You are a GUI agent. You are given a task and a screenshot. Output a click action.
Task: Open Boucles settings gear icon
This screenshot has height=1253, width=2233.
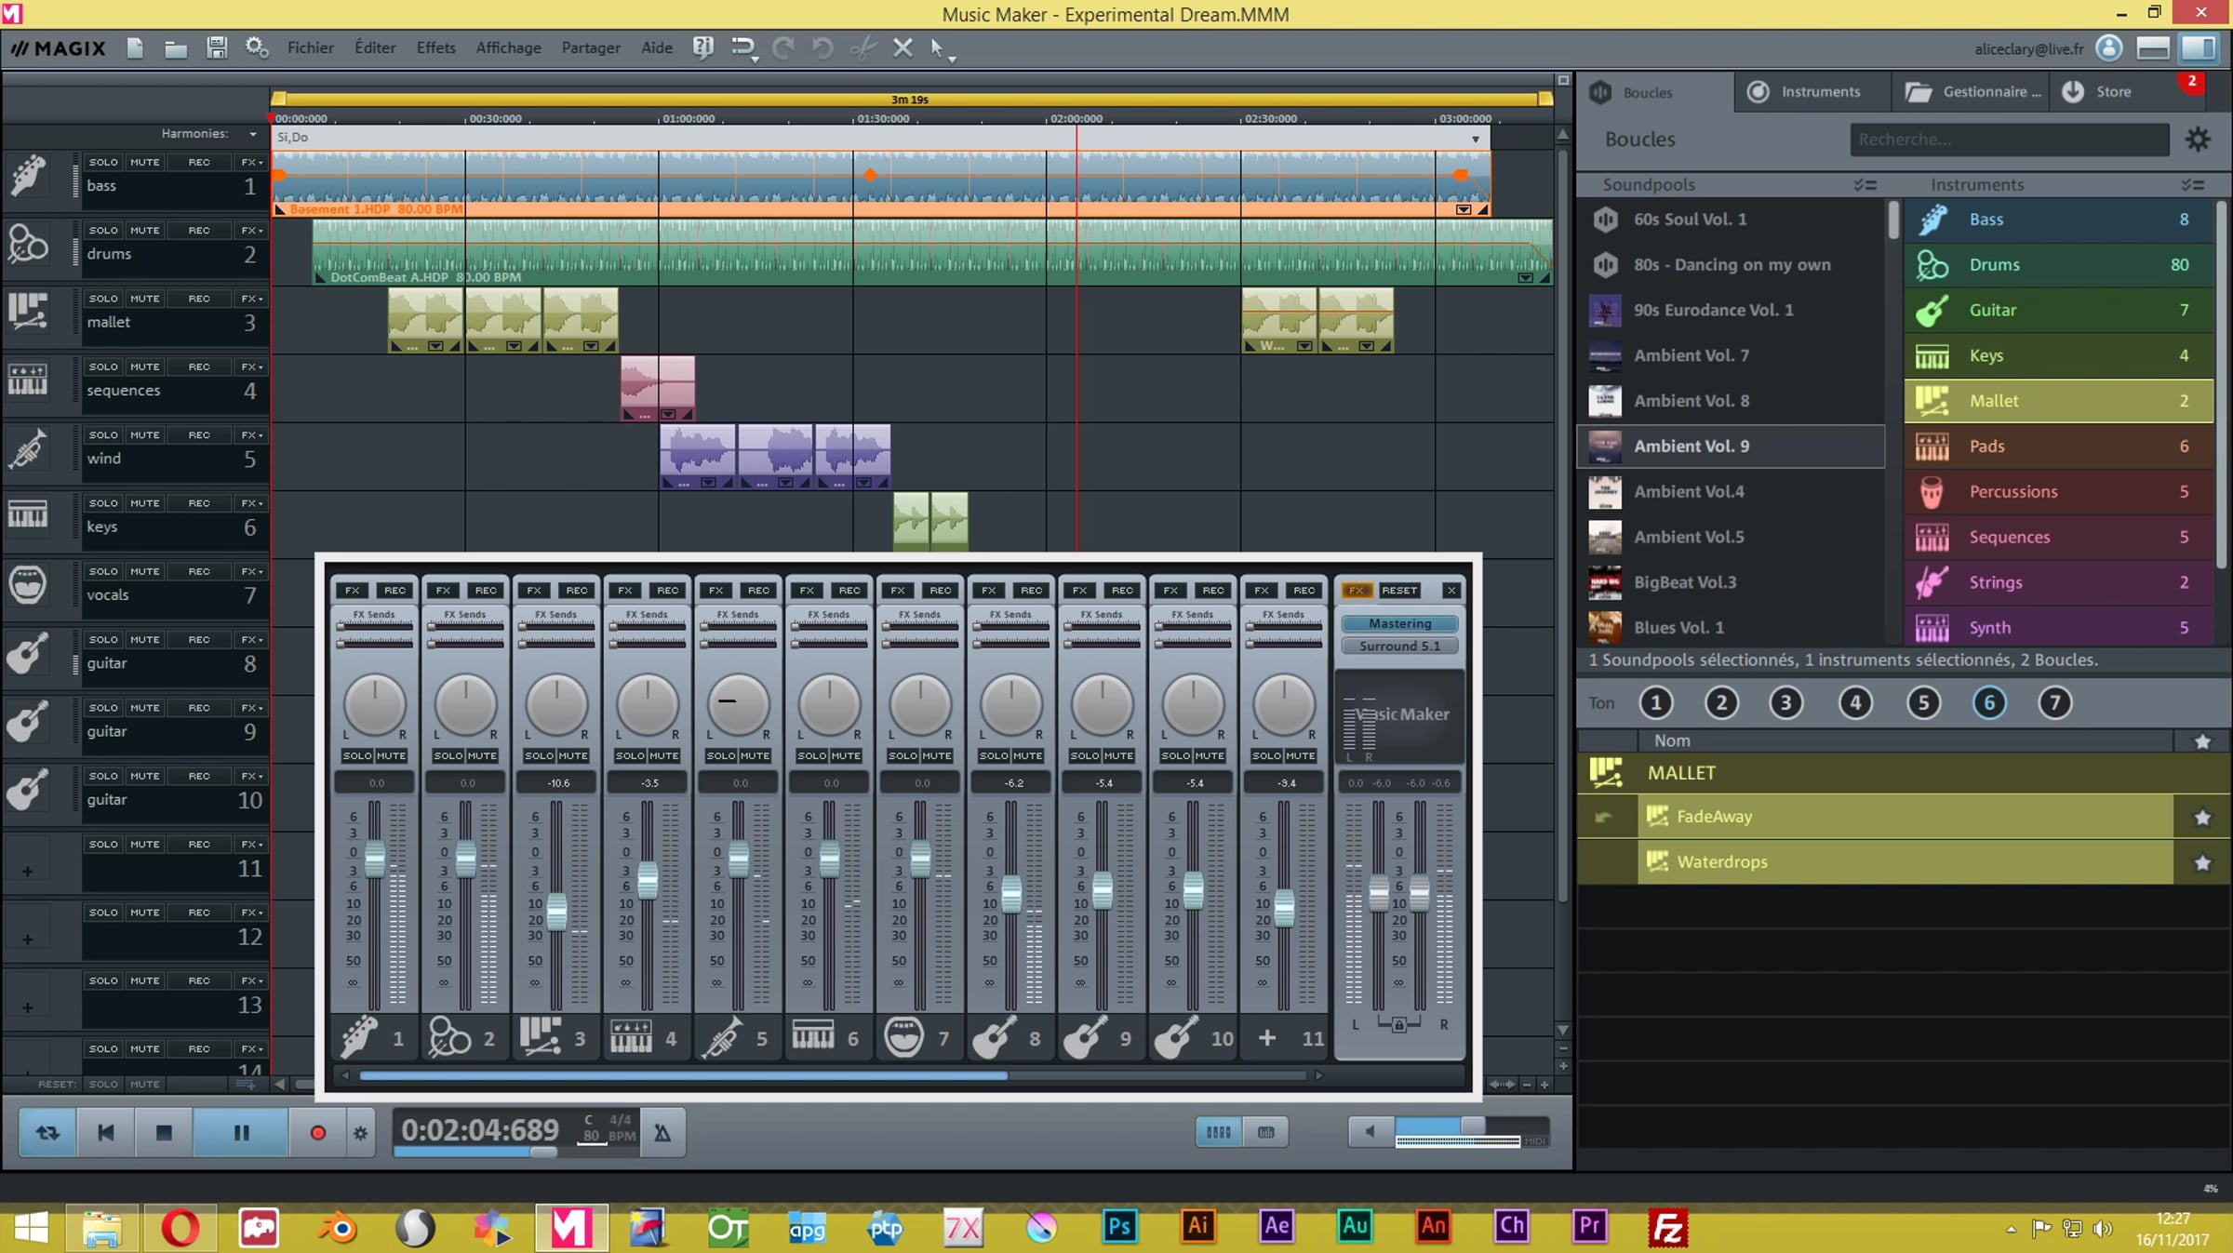(x=2198, y=140)
